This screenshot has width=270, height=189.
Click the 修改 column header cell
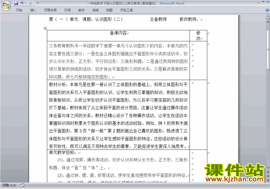198,36
